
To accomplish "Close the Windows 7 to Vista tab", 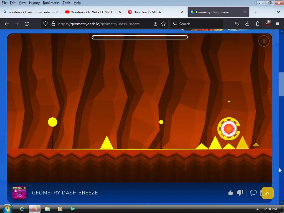I will point(120,12).
